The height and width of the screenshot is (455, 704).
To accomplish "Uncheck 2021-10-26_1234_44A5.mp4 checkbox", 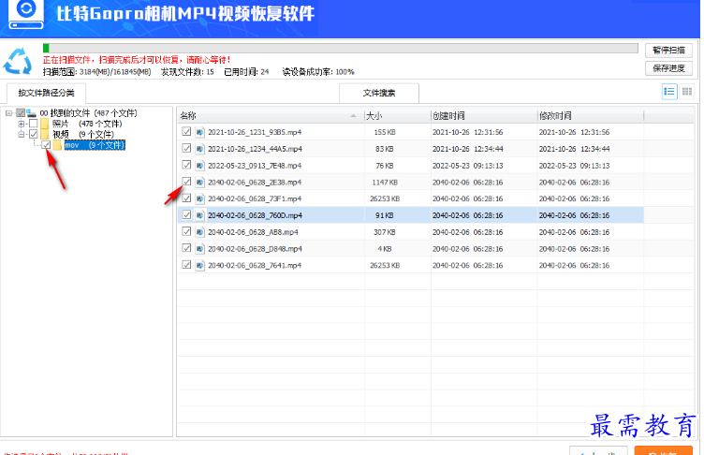I will pos(187,148).
